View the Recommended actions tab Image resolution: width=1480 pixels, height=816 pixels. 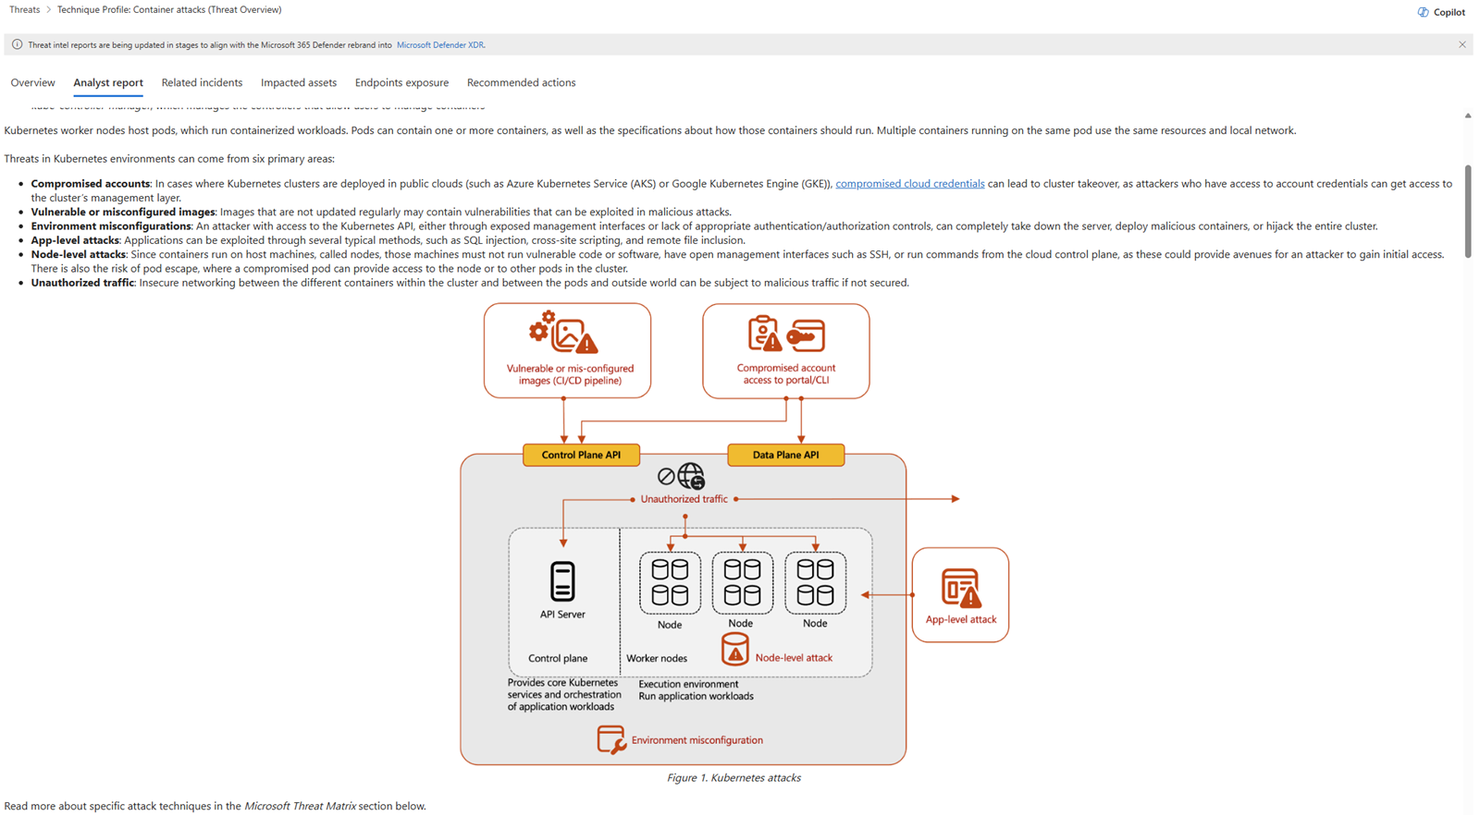(x=521, y=82)
